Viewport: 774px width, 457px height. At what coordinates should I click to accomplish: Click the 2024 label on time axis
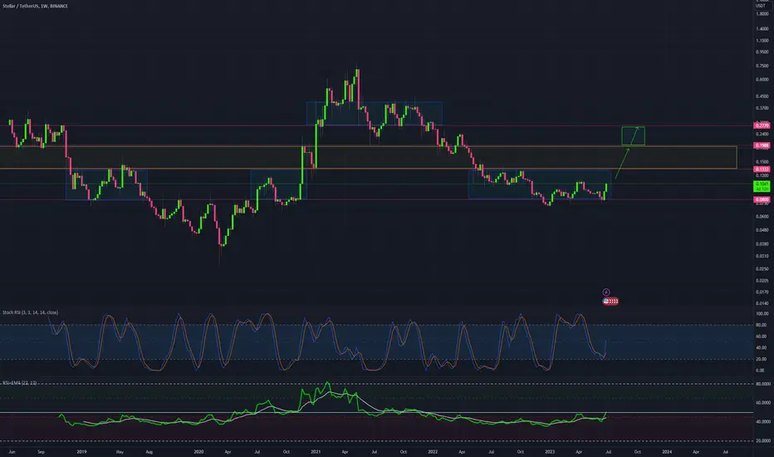click(667, 451)
